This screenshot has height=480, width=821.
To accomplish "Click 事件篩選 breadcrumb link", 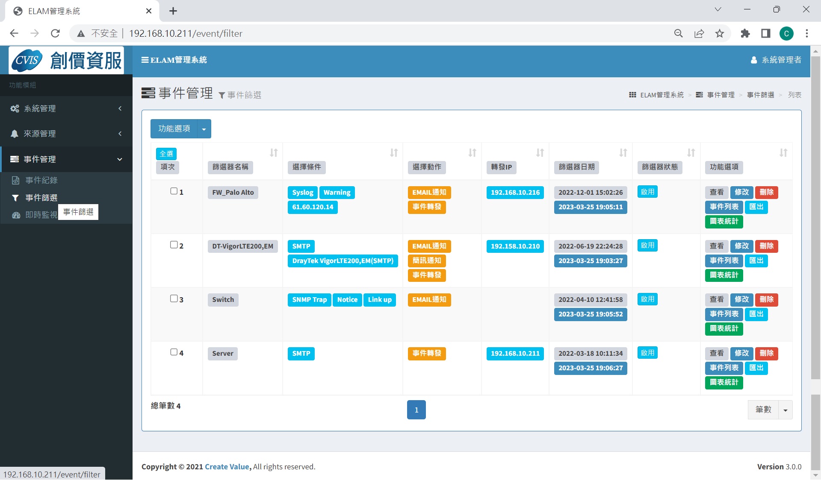I will coord(760,95).
